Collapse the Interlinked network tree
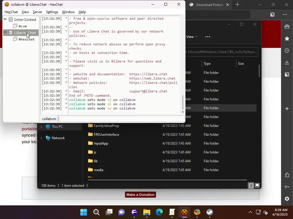The height and width of the screenshot is (219, 293). (x=5, y=19)
